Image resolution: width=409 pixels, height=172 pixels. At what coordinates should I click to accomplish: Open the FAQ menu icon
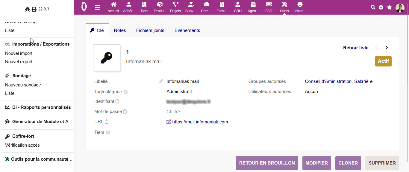tap(269, 7)
